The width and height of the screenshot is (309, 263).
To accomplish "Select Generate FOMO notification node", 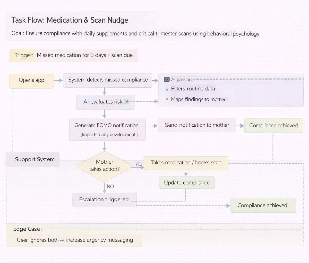I will [107, 130].
